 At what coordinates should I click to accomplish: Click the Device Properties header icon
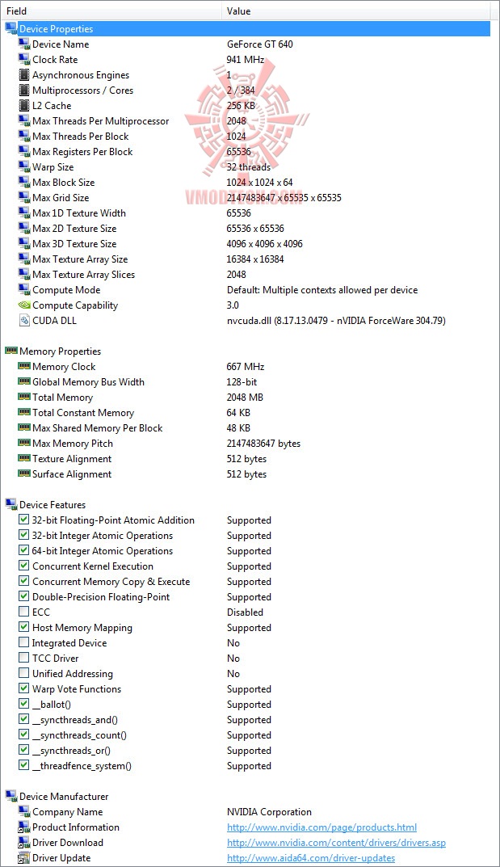[x=11, y=28]
